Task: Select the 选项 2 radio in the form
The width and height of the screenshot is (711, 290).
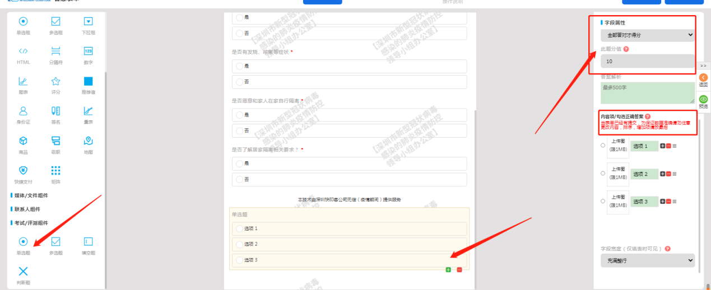Action: click(240, 244)
